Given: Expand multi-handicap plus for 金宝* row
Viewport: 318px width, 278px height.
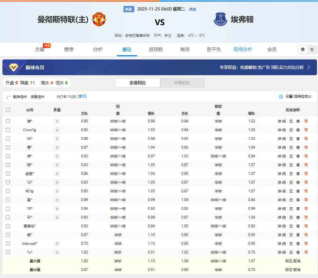Looking at the screenshot, I should pos(57,174).
